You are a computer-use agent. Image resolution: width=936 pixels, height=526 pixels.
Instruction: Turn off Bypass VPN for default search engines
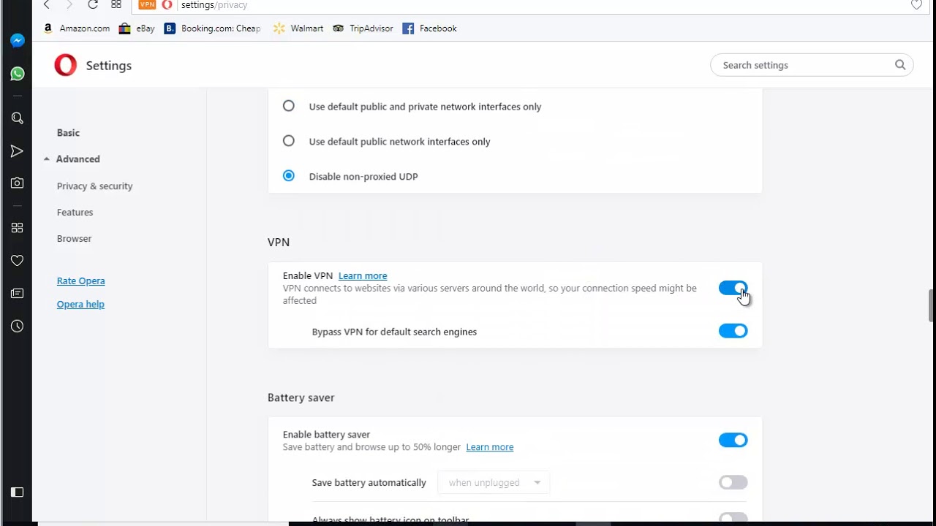(x=733, y=331)
